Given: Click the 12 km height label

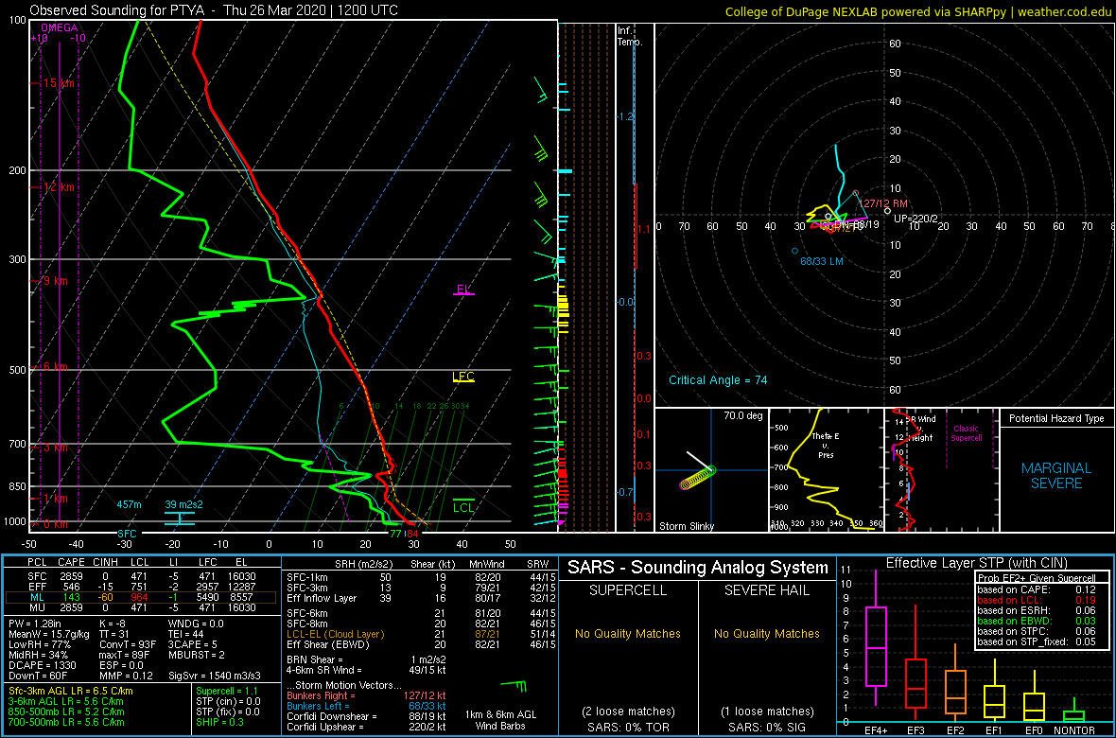Looking at the screenshot, I should coord(59,187).
